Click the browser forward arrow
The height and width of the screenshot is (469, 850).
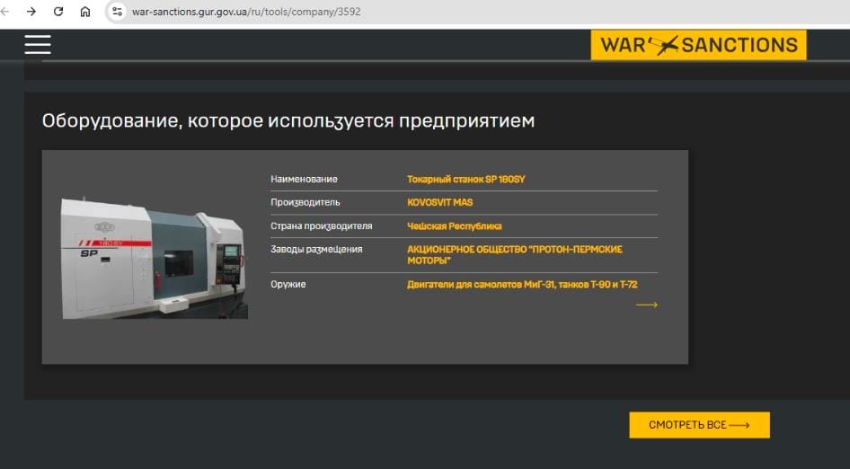point(32,12)
